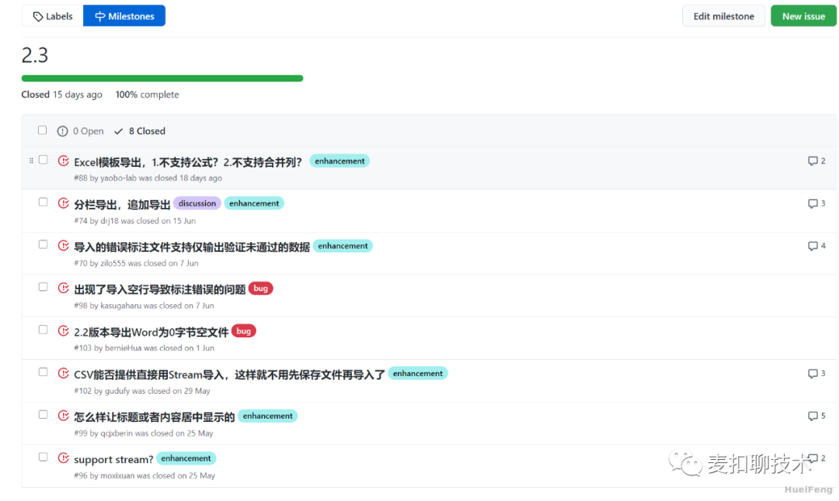This screenshot has width=839, height=501.
Task: Open comments of issue #99
Action: click(x=816, y=416)
